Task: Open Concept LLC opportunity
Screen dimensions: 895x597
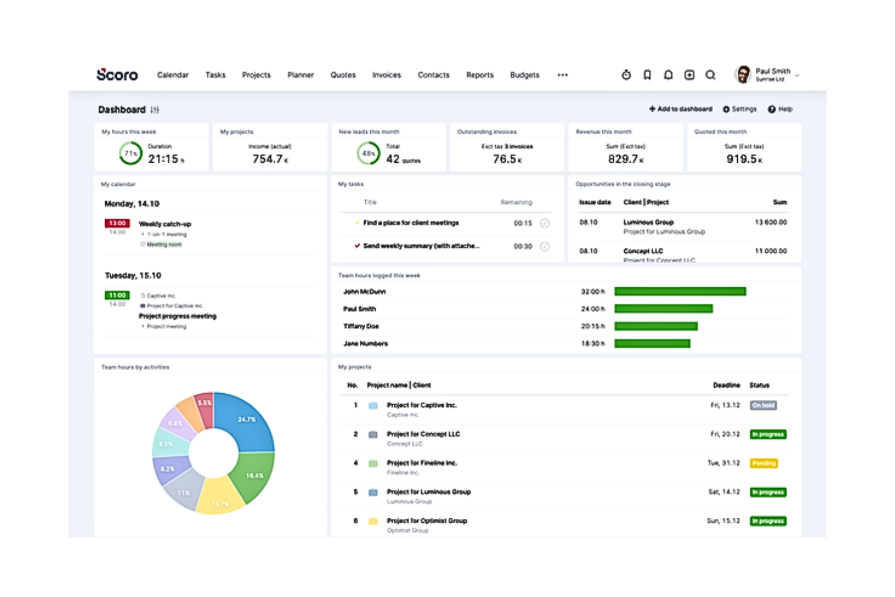Action: coord(643,251)
